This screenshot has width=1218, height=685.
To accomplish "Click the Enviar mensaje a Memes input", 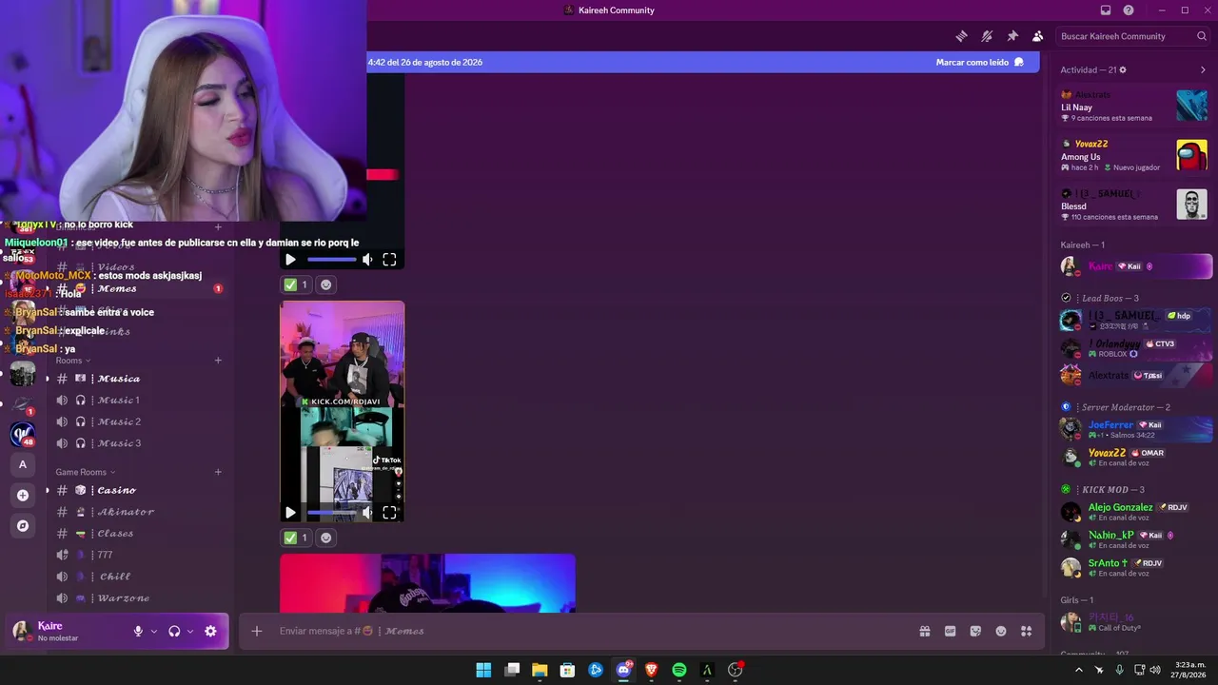I will (590, 631).
